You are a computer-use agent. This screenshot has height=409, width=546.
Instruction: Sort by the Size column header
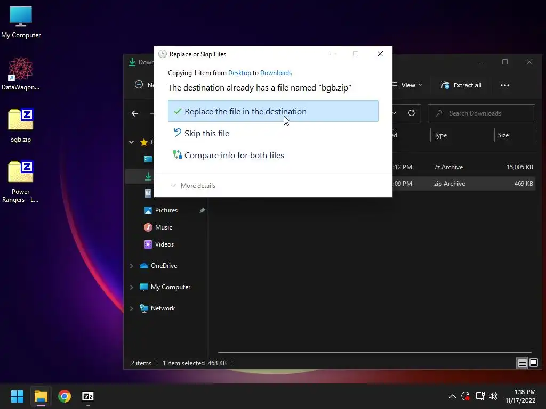tap(503, 135)
